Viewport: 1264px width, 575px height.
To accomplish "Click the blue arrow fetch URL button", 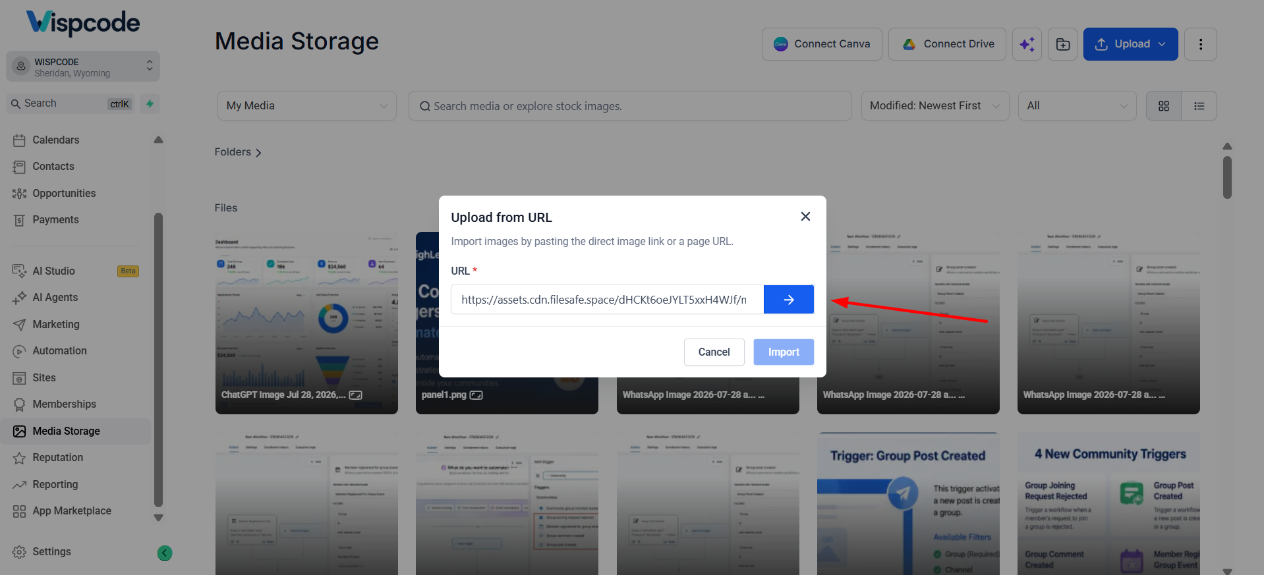I will pyautogui.click(x=788, y=300).
